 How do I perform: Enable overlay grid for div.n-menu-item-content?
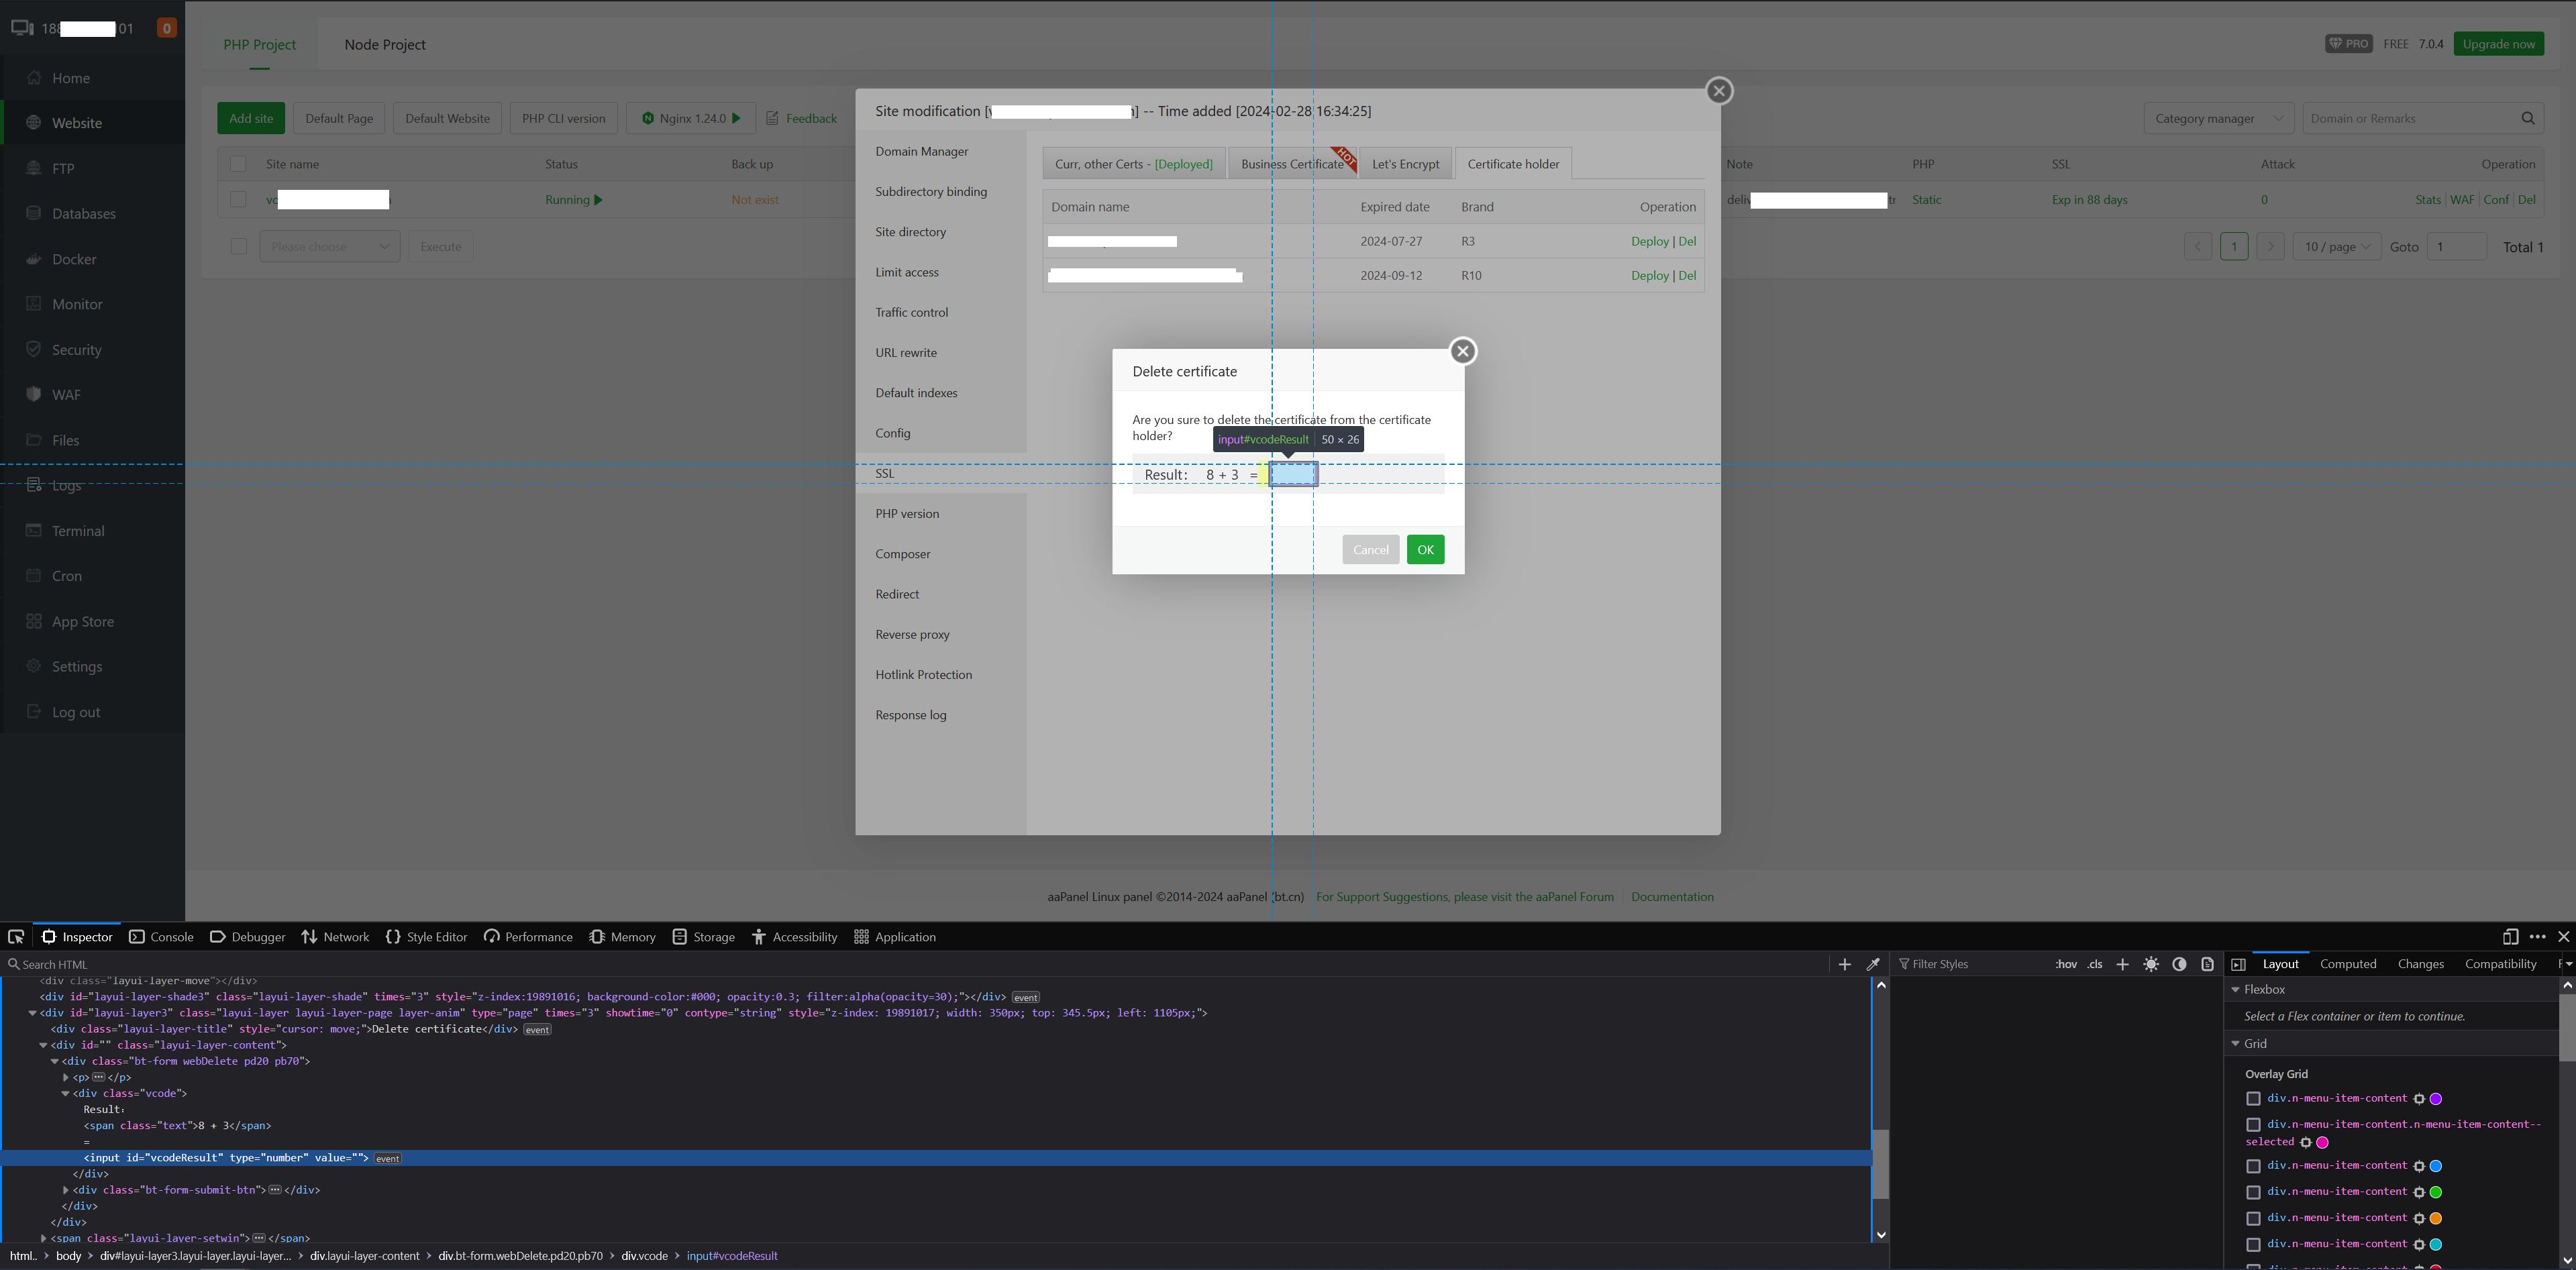[2253, 1098]
